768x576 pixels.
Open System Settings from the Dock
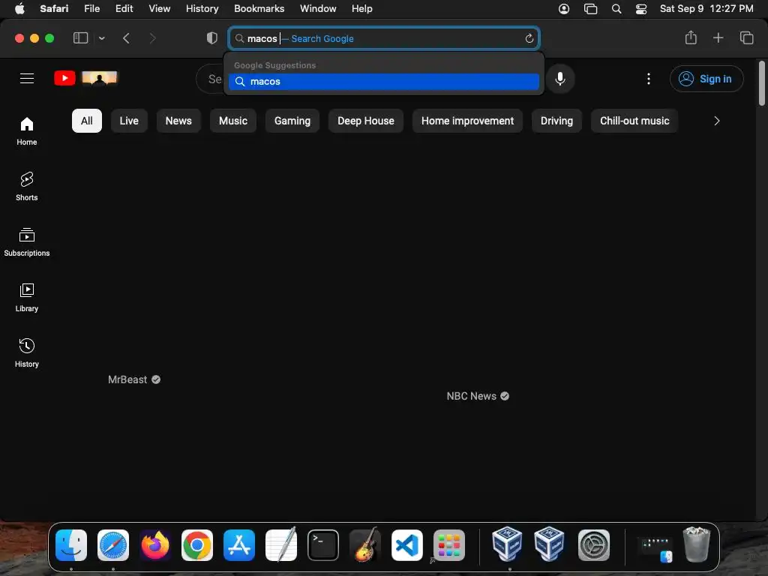coord(594,545)
